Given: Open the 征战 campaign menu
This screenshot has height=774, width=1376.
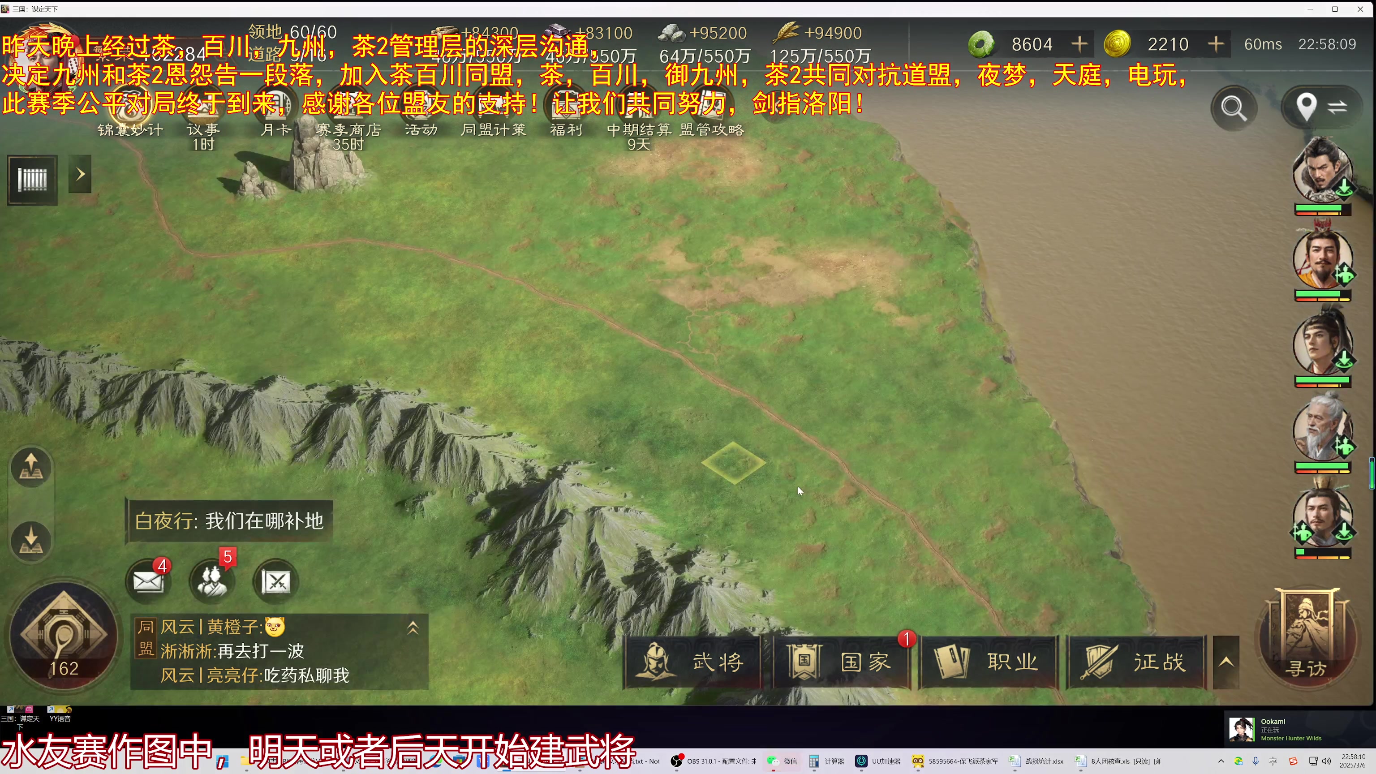Looking at the screenshot, I should point(1136,662).
